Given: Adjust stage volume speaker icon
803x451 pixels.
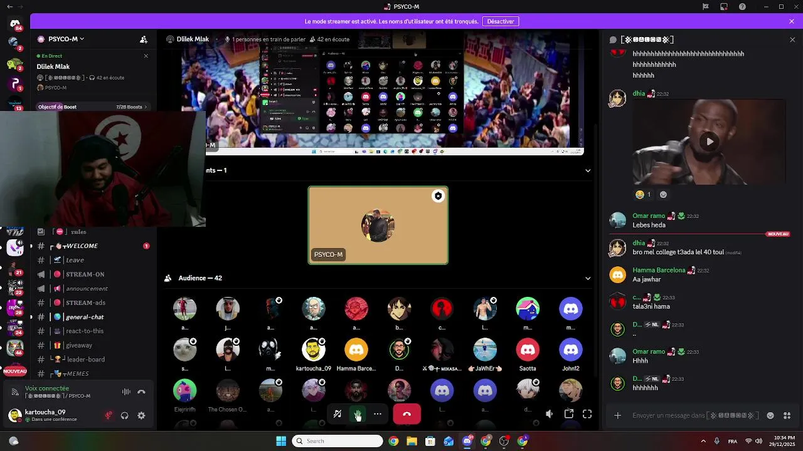Looking at the screenshot, I should [x=550, y=414].
